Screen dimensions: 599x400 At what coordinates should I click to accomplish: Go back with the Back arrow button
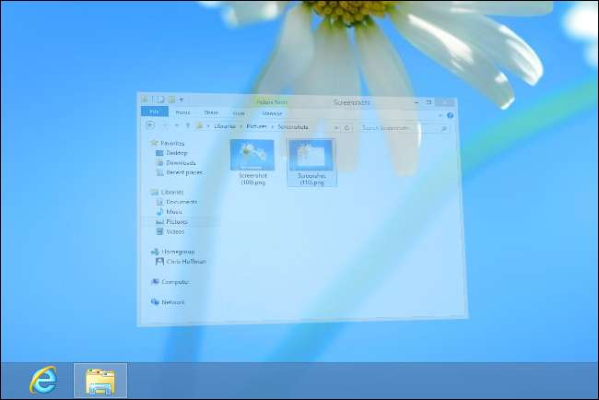coord(150,125)
